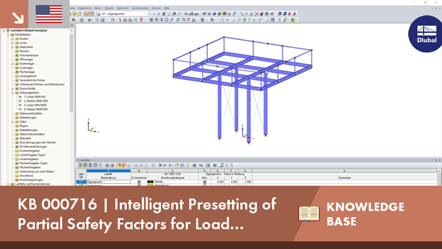442x249 pixels.
Task: Open the Extras menu
Action: click(x=98, y=8)
